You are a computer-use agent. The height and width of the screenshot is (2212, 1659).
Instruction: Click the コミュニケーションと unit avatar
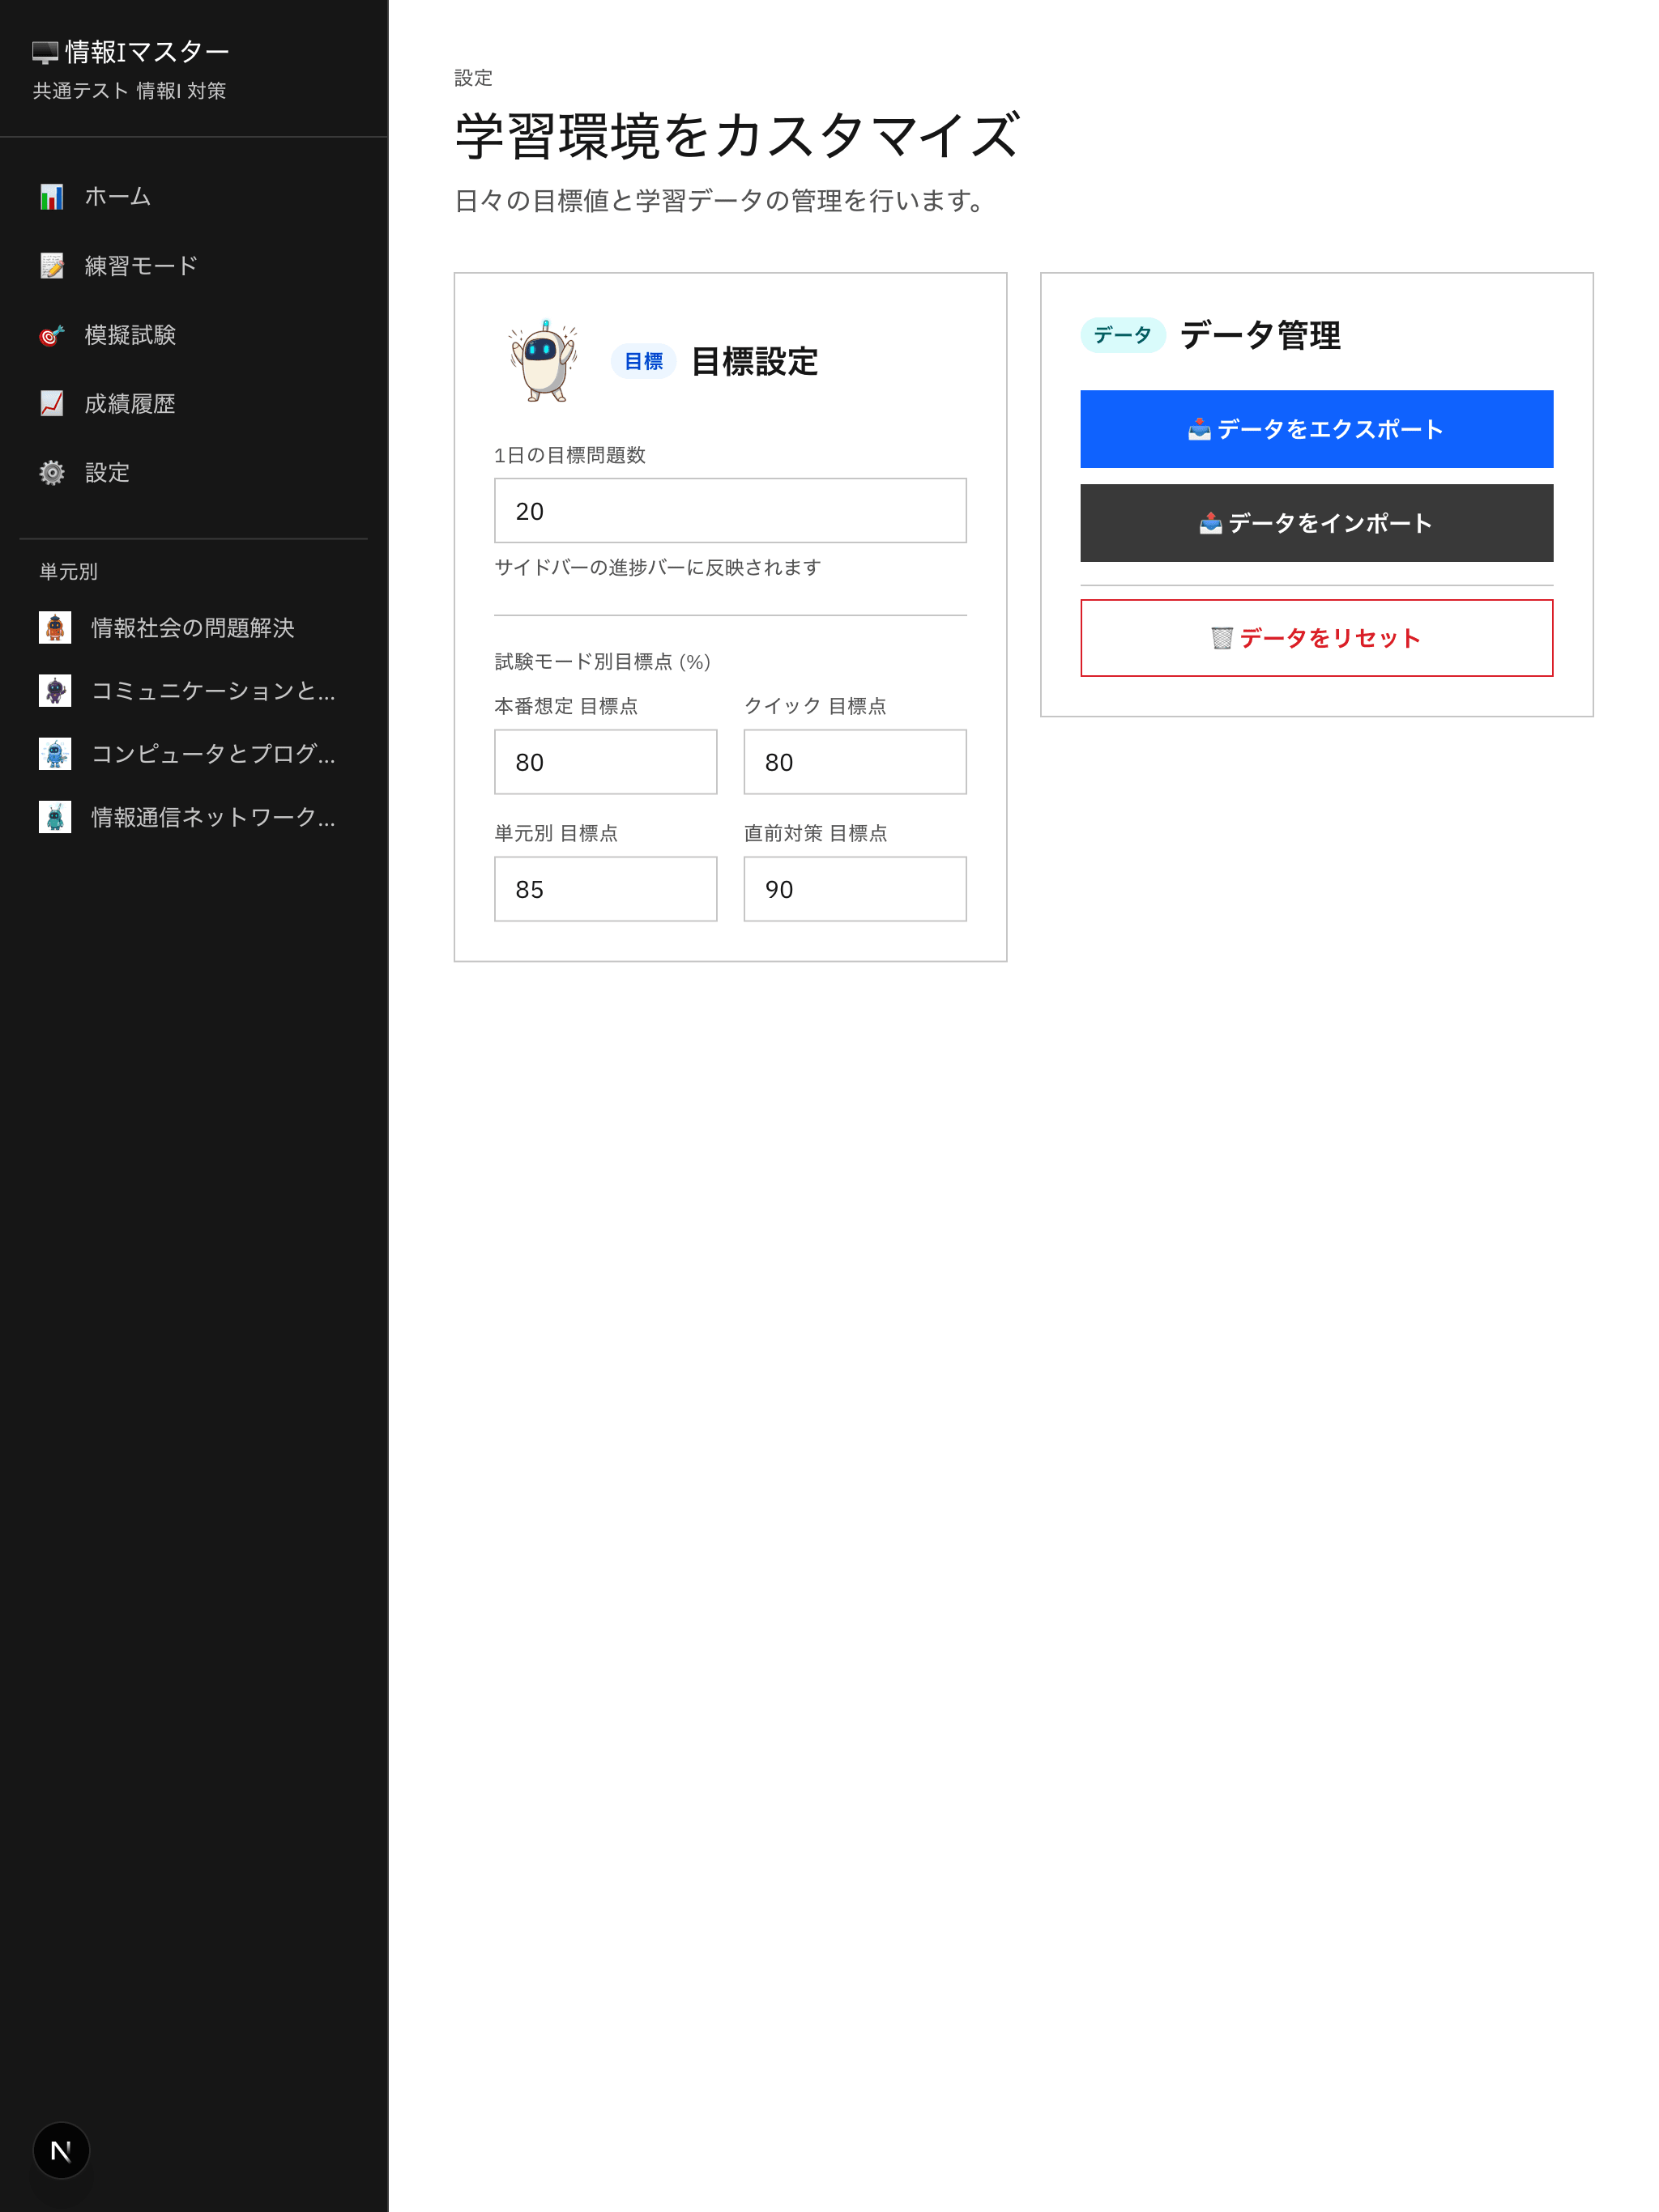click(x=56, y=691)
